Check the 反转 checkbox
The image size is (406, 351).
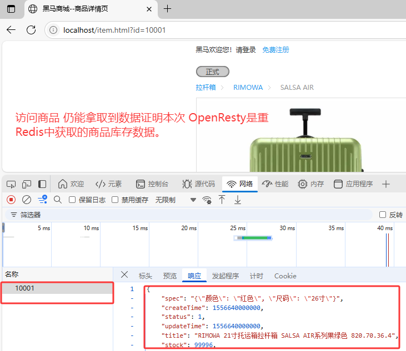coord(383,215)
